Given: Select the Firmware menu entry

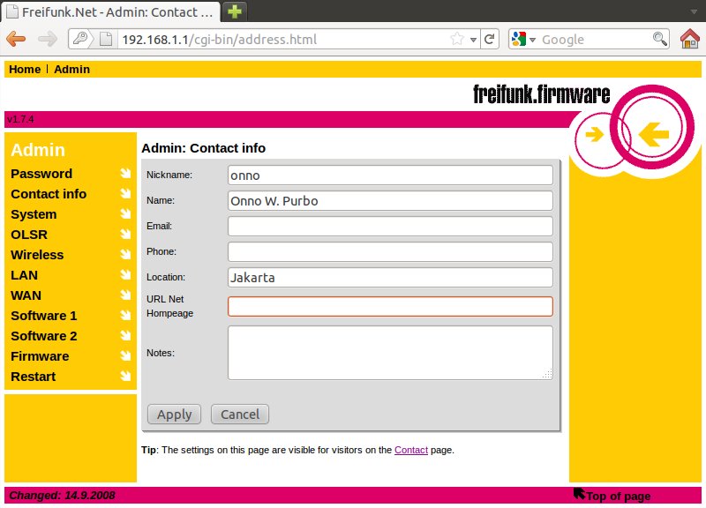Looking at the screenshot, I should [x=40, y=356].
